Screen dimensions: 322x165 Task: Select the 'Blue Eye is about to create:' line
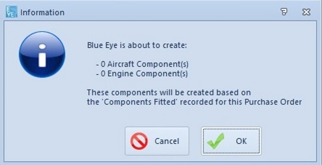click(x=137, y=45)
